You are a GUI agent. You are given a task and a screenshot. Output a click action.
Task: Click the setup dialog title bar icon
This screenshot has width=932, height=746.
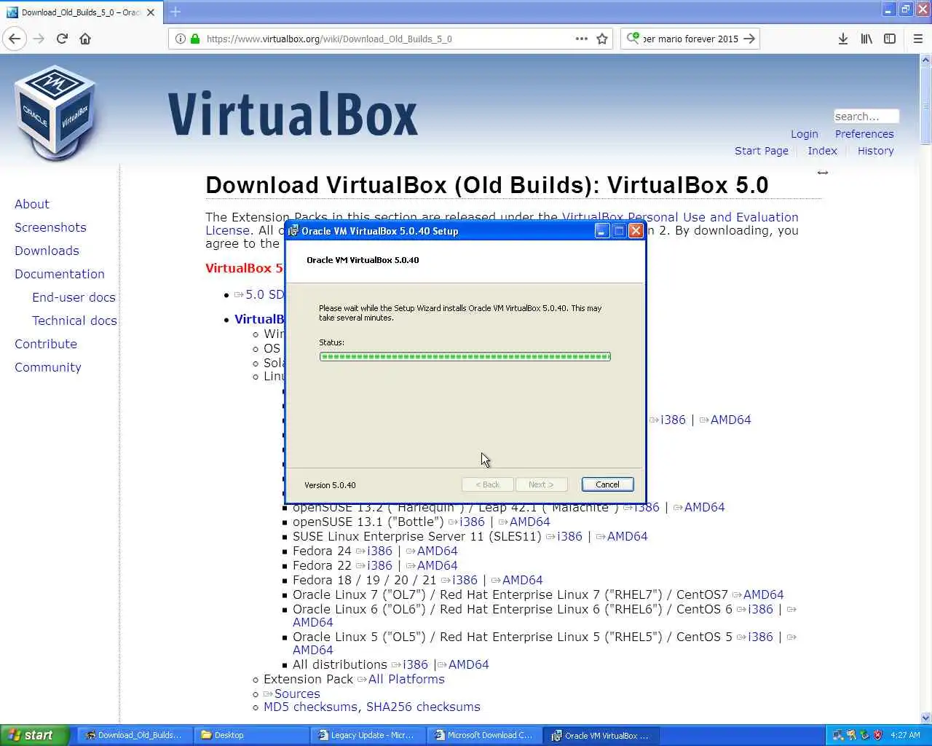(x=293, y=231)
